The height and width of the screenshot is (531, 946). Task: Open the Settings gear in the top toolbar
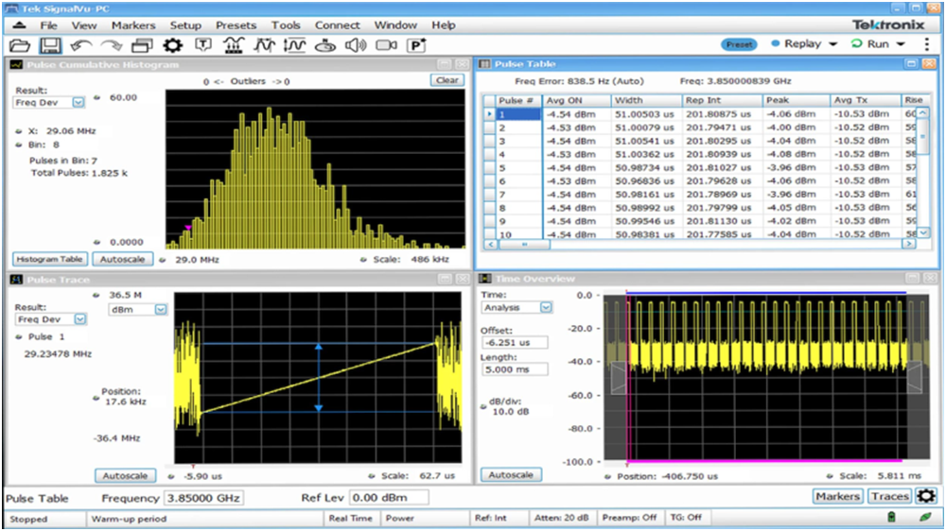pyautogui.click(x=172, y=45)
